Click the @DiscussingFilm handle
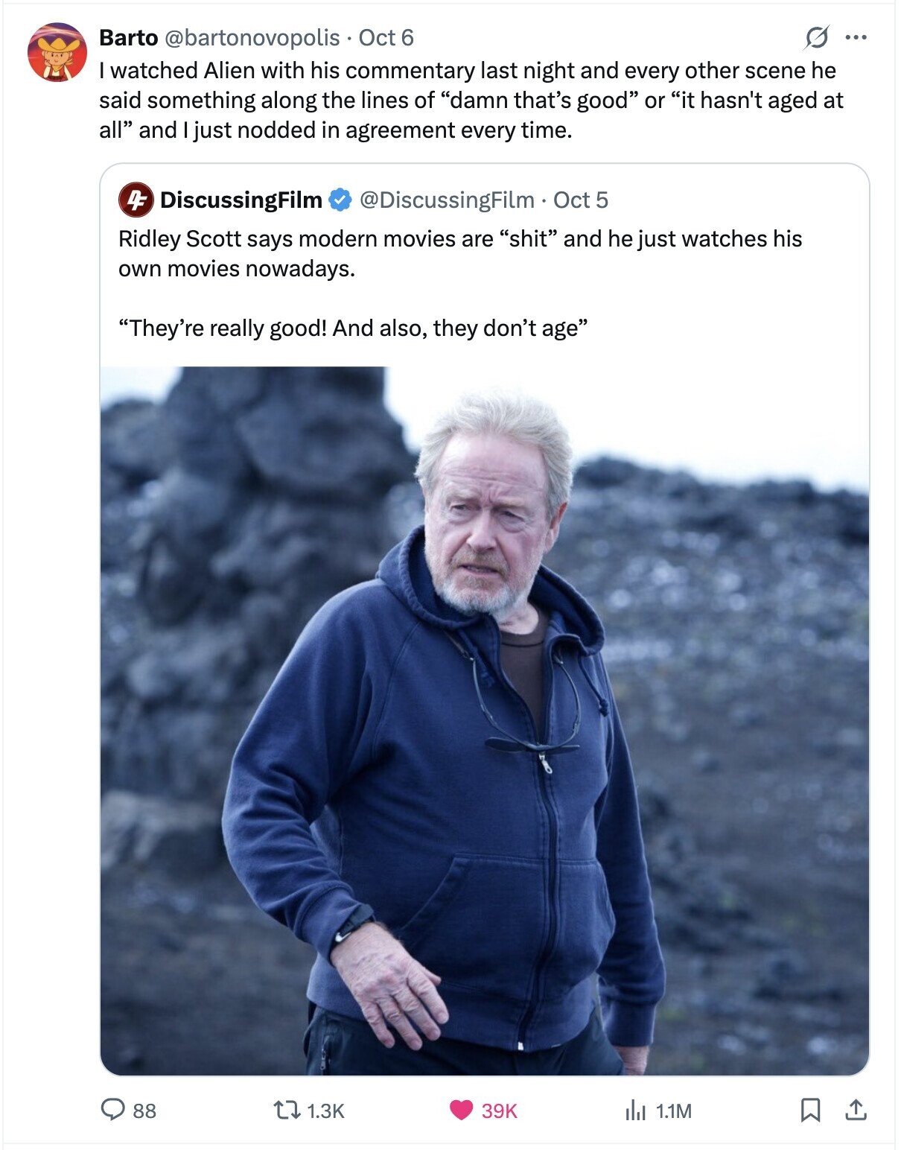This screenshot has width=901, height=1150. (x=447, y=200)
